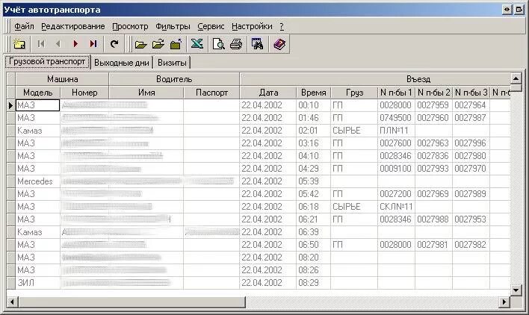Open the Файл menu
This screenshot has width=529, height=315.
pyautogui.click(x=24, y=26)
